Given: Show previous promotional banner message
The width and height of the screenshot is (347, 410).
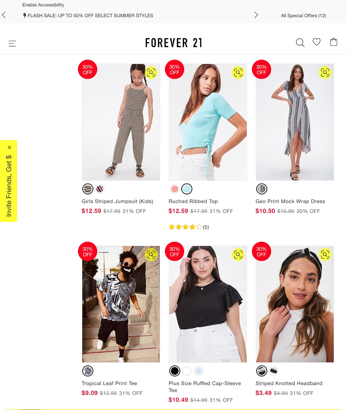Looking at the screenshot, I should click(4, 15).
